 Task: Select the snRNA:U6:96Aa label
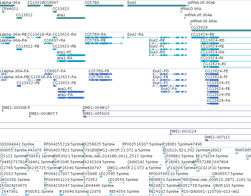(x=198, y=15)
